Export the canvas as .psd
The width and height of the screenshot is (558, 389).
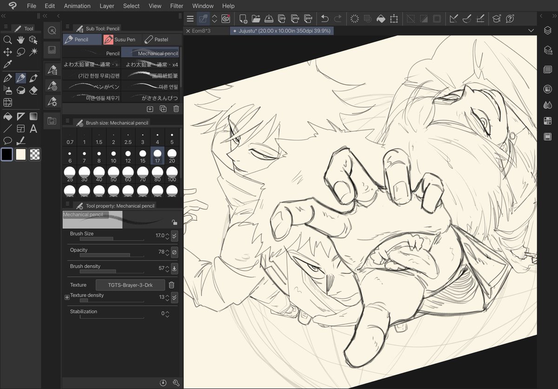(x=308, y=19)
